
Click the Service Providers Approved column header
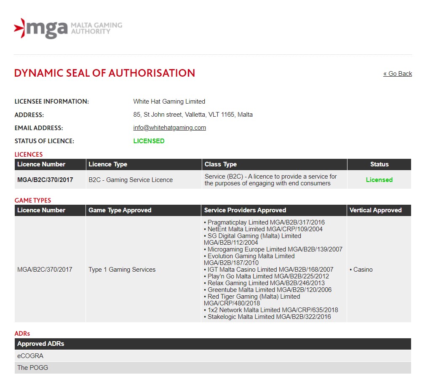pyautogui.click(x=274, y=210)
